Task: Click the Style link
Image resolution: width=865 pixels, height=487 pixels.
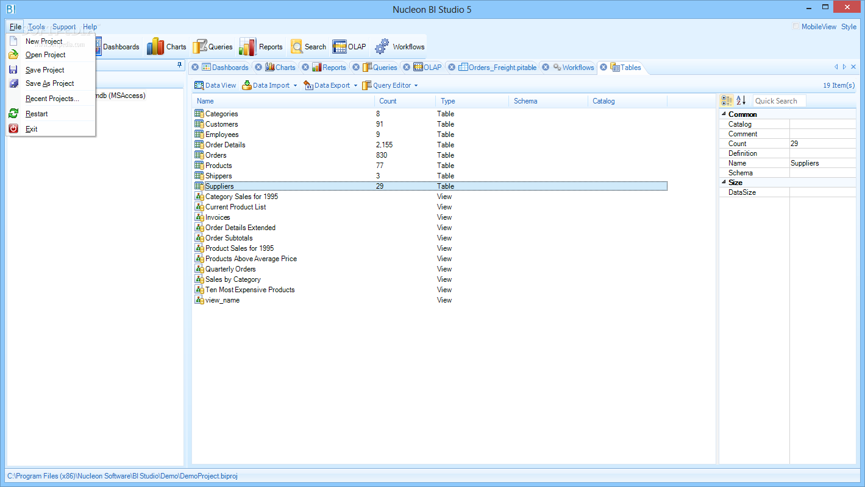Action: (x=849, y=27)
